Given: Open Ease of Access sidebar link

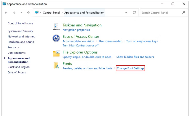Looking at the screenshot, I should tap(17, 72).
